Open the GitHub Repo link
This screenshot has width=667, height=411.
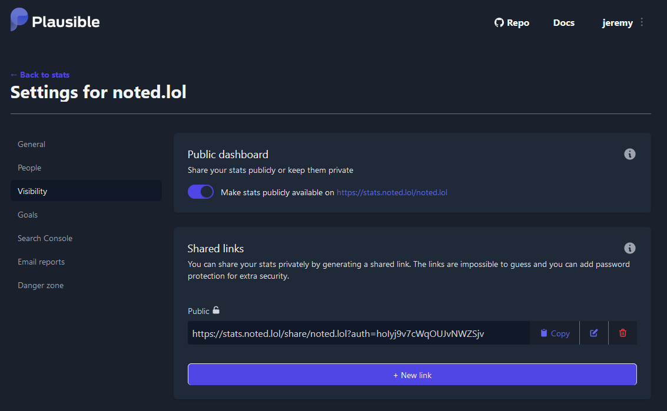[x=512, y=23]
